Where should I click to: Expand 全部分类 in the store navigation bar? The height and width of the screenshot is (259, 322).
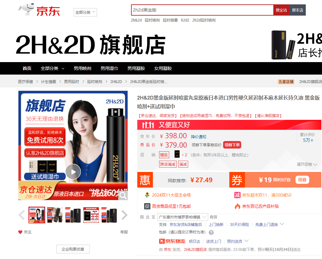tap(52, 68)
